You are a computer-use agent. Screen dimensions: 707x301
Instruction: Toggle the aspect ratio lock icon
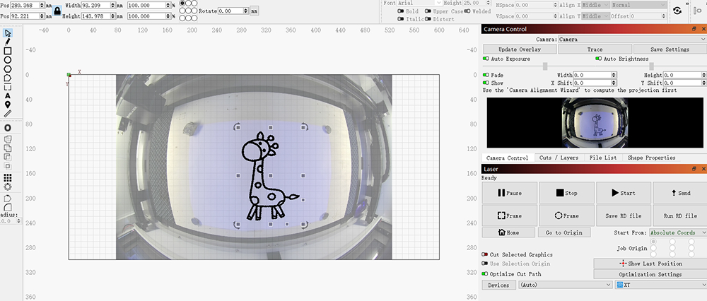pyautogui.click(x=57, y=11)
